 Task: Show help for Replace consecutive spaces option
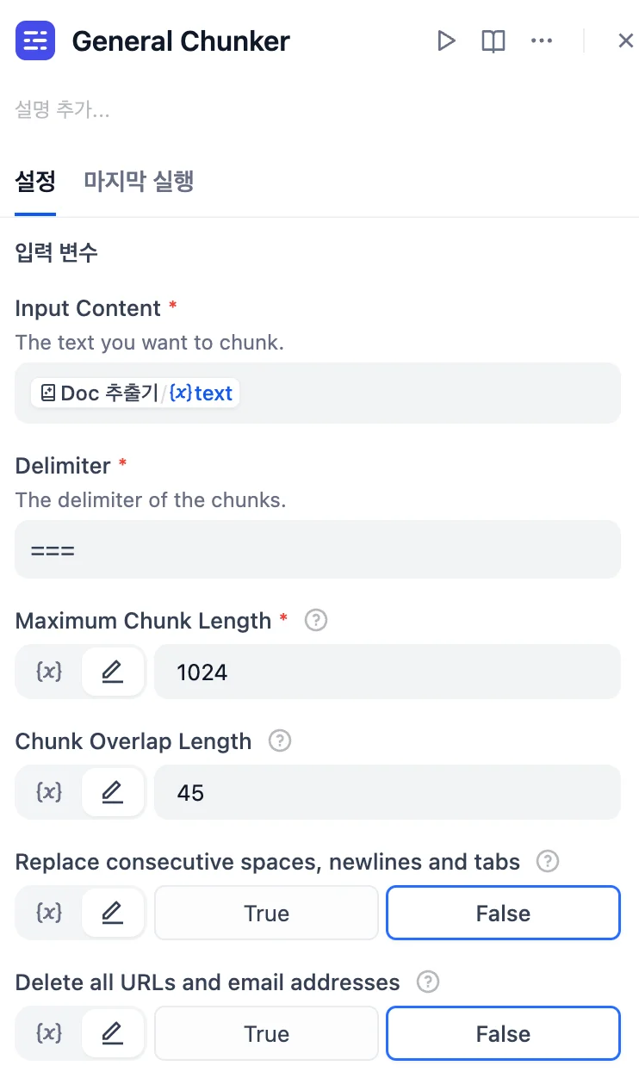(548, 861)
